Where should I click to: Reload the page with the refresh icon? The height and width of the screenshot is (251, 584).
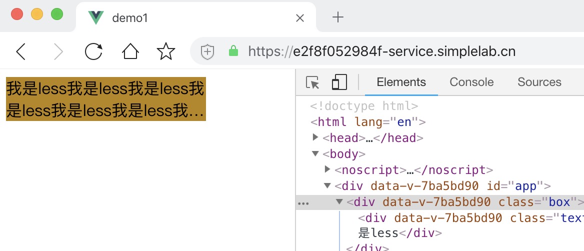(x=93, y=51)
